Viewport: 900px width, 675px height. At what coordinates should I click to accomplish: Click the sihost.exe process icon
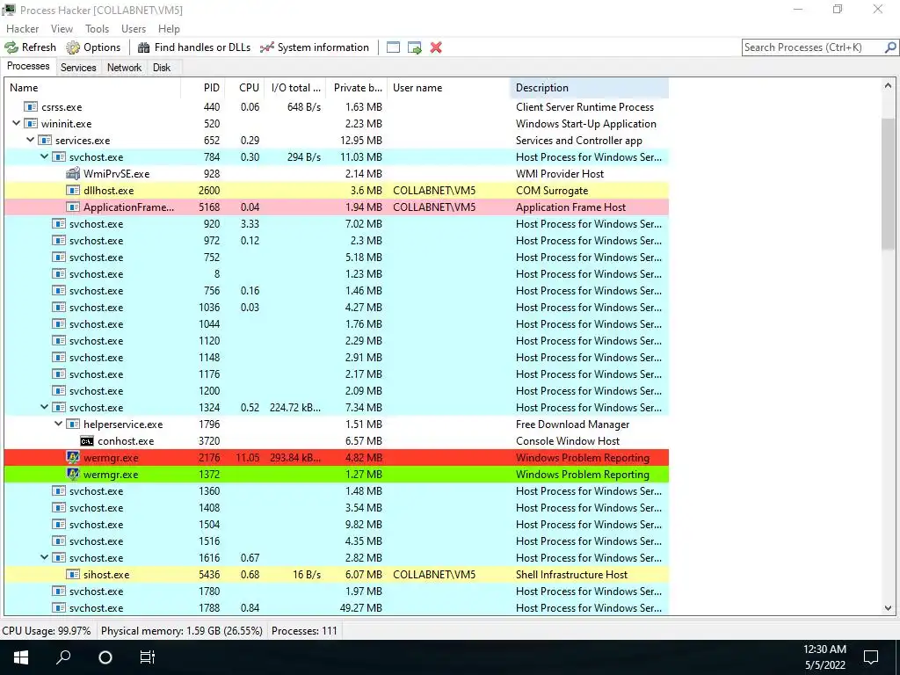73,575
